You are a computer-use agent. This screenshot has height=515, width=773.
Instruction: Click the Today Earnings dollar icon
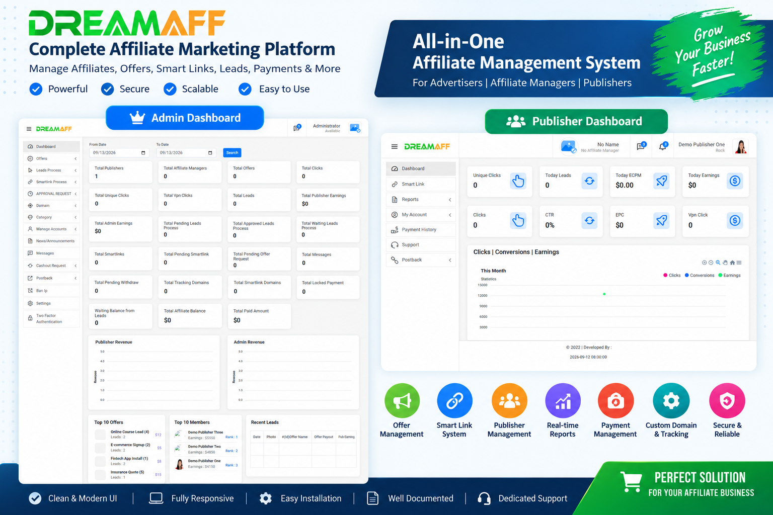click(x=735, y=181)
